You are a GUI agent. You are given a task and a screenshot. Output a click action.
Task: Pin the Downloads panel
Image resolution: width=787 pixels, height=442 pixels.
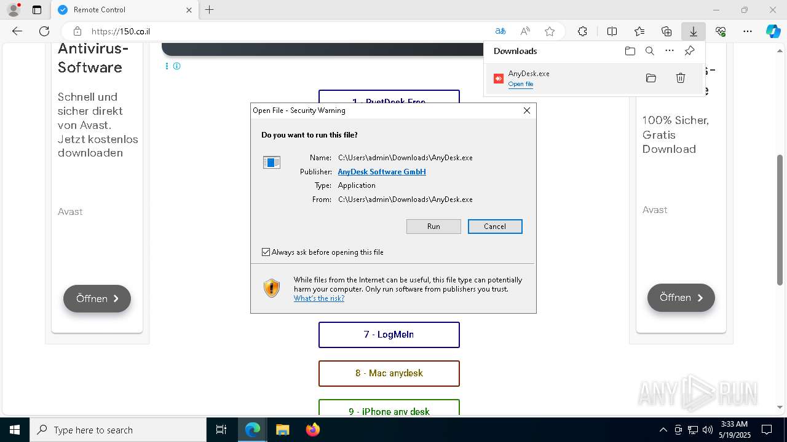689,51
